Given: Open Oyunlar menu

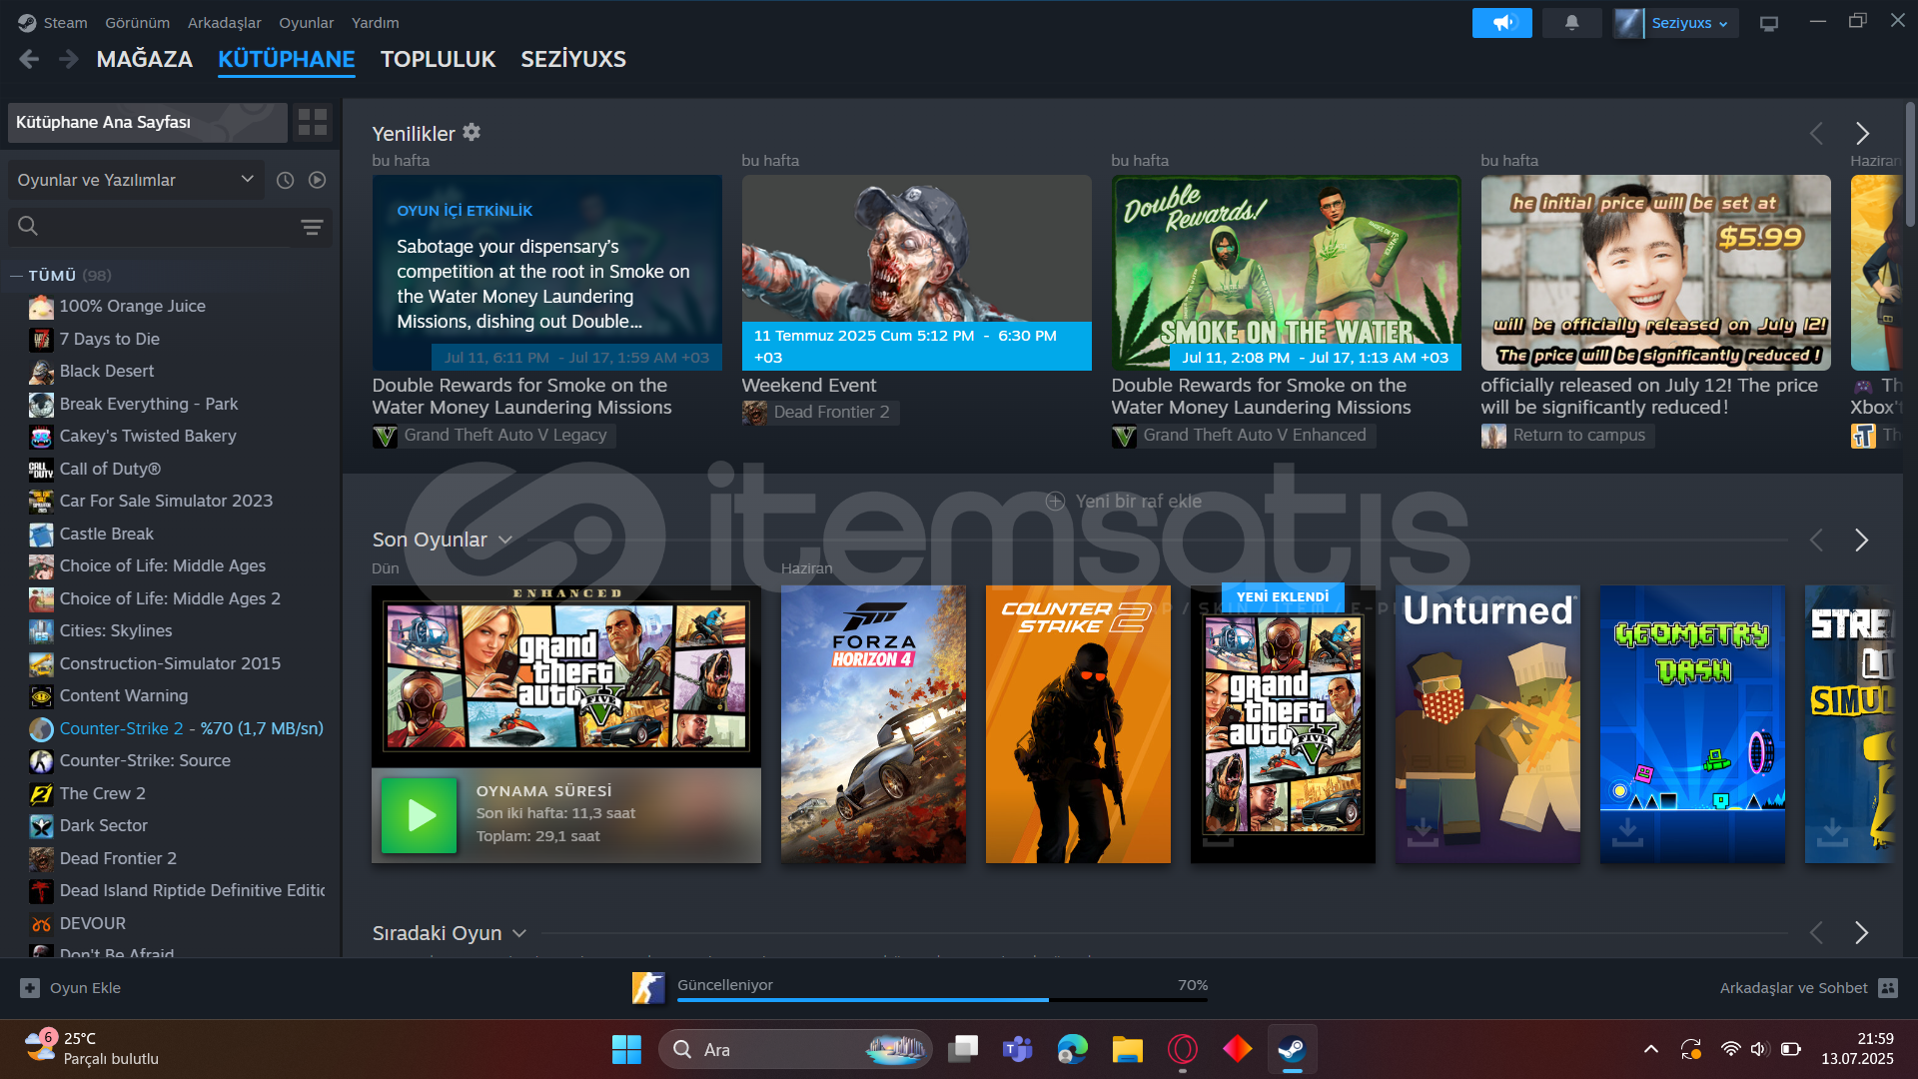Looking at the screenshot, I should tap(306, 22).
